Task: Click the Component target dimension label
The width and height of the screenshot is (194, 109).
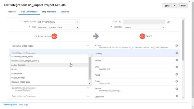Action: tap(99, 97)
